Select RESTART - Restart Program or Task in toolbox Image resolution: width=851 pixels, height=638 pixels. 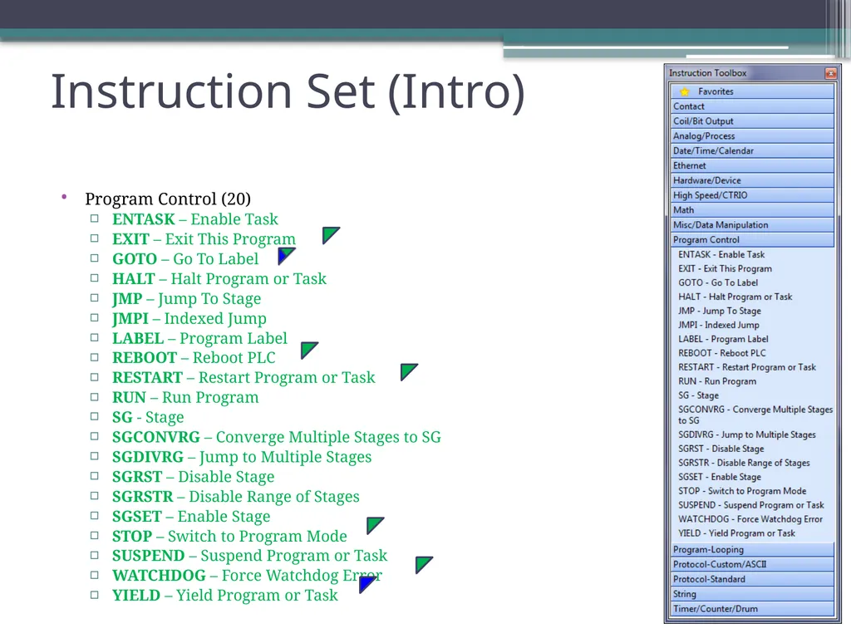tap(747, 367)
